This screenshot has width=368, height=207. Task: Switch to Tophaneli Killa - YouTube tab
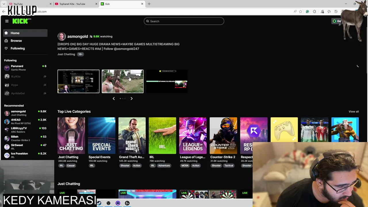click(76, 4)
